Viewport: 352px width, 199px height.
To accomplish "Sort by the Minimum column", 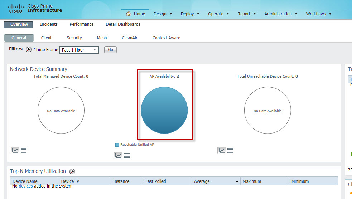I will click(x=313, y=181).
